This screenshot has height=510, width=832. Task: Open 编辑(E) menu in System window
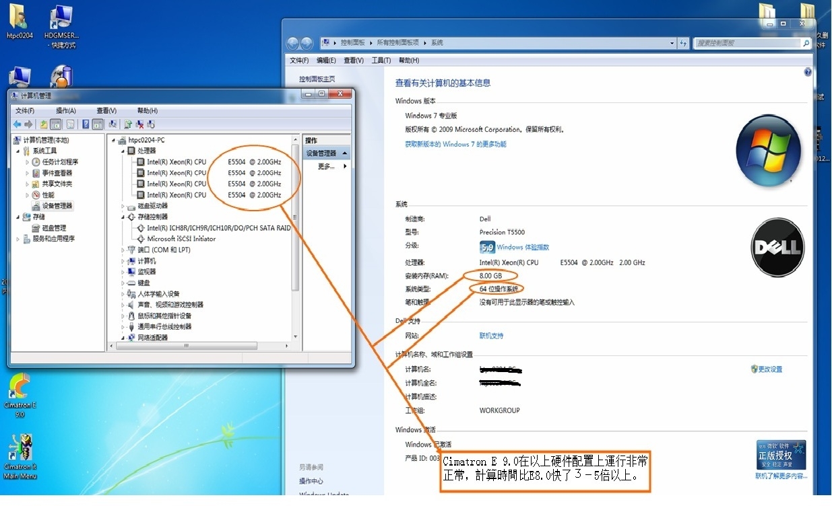pyautogui.click(x=327, y=61)
